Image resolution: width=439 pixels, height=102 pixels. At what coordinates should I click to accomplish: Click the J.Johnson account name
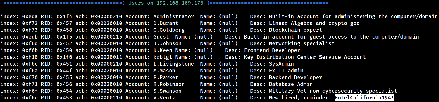pyautogui.click(x=167, y=44)
